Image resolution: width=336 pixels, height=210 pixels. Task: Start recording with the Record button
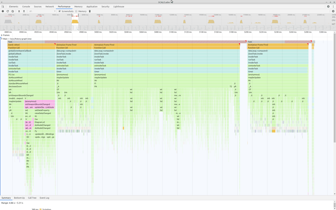[3, 11]
